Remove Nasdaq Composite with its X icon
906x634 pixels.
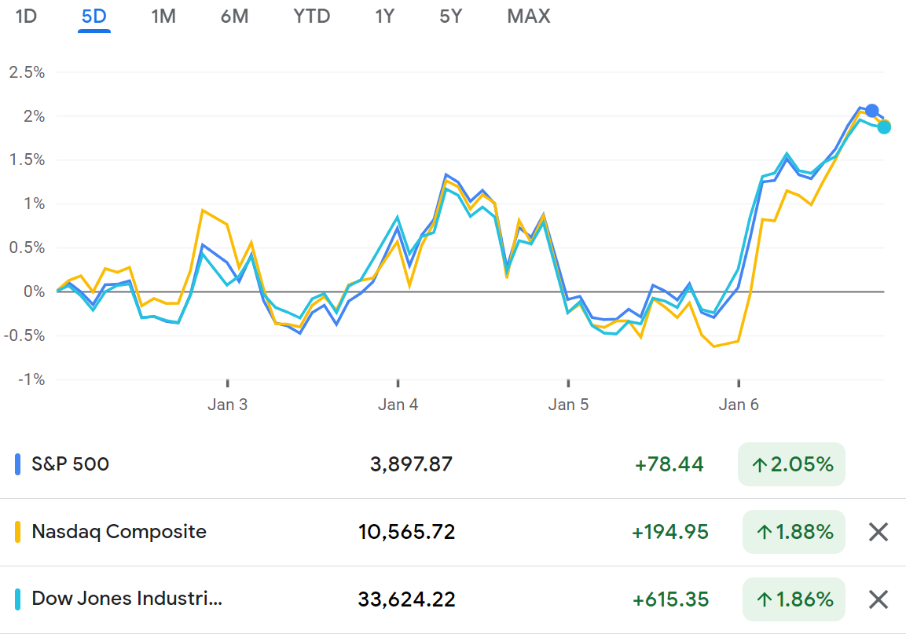[x=878, y=532]
